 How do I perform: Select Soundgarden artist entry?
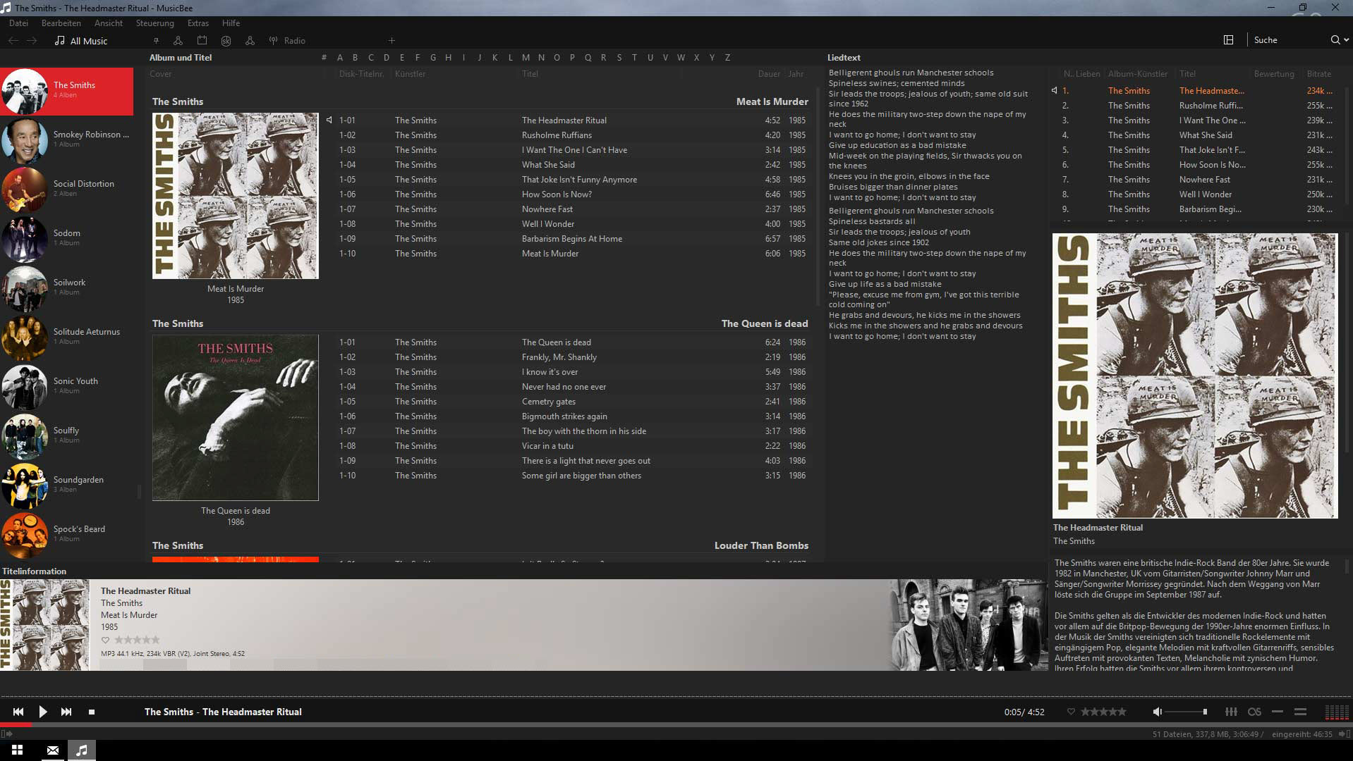coord(66,485)
